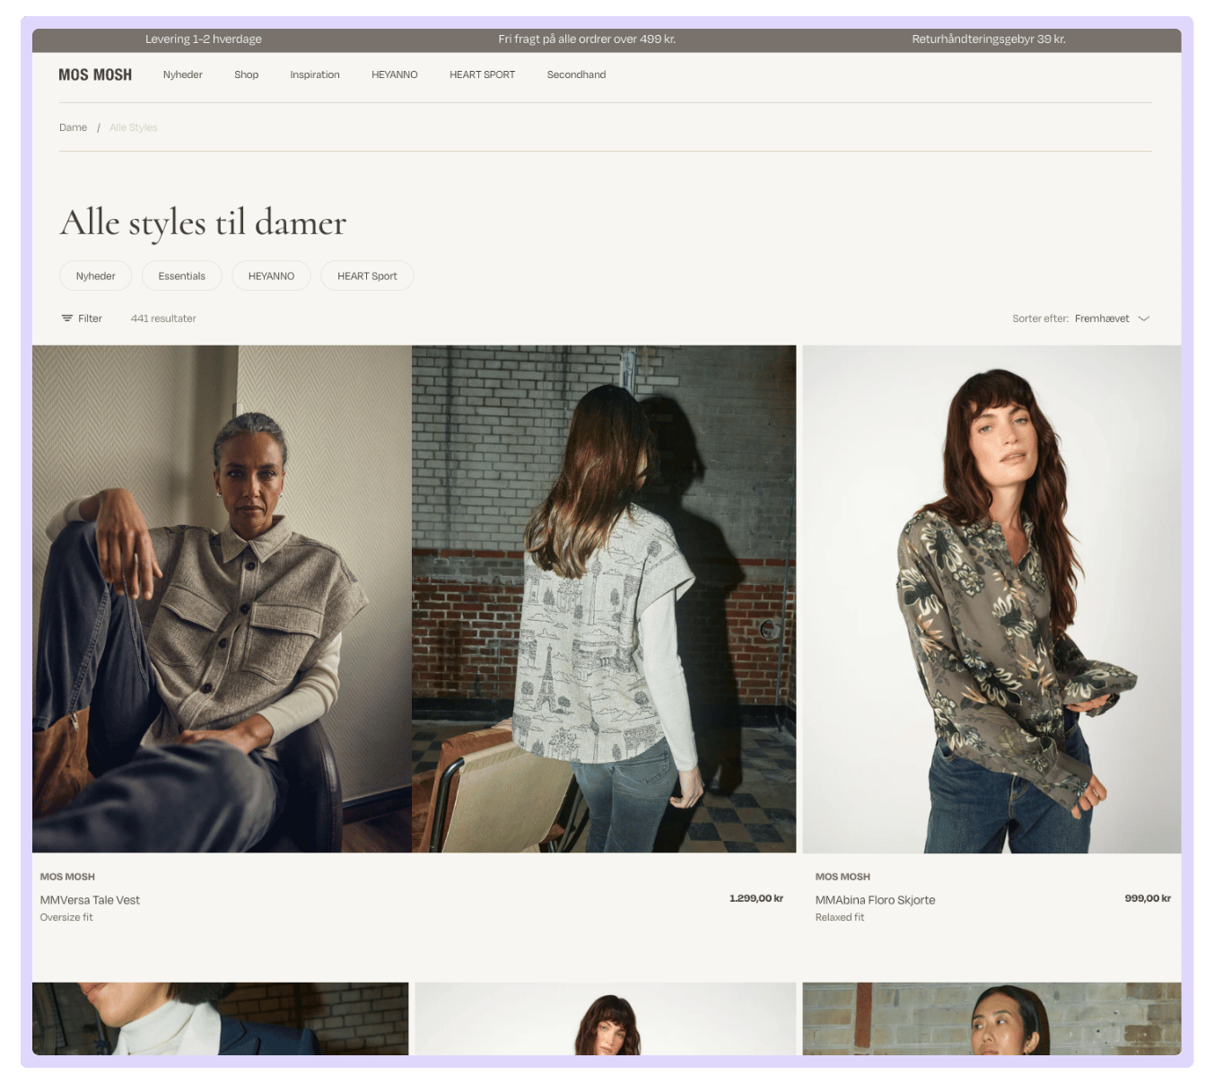Viewport: 1214px width, 1084px height.
Task: Select the Nyheder category pill
Action: 96,276
